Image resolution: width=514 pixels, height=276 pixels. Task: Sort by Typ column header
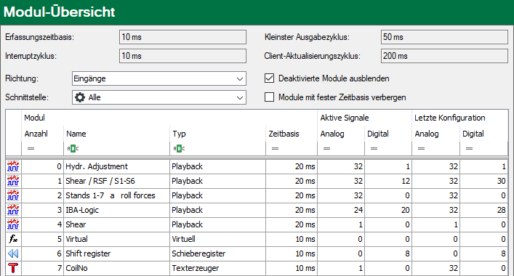(179, 134)
